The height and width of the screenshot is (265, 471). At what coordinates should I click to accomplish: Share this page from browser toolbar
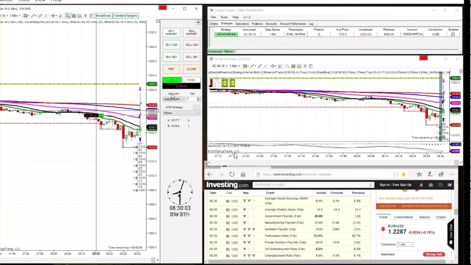click(x=441, y=174)
